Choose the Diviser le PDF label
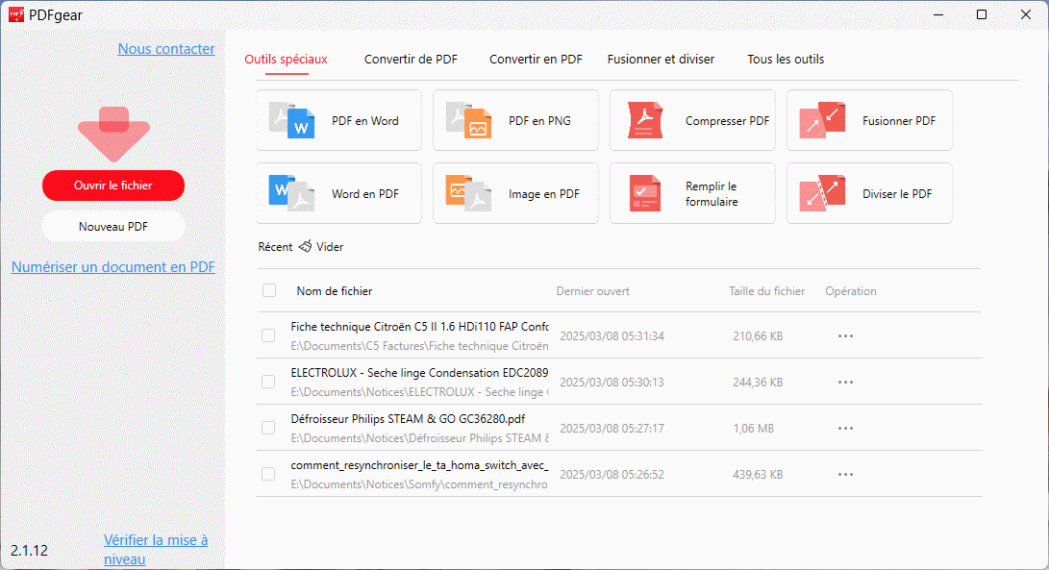 point(897,194)
